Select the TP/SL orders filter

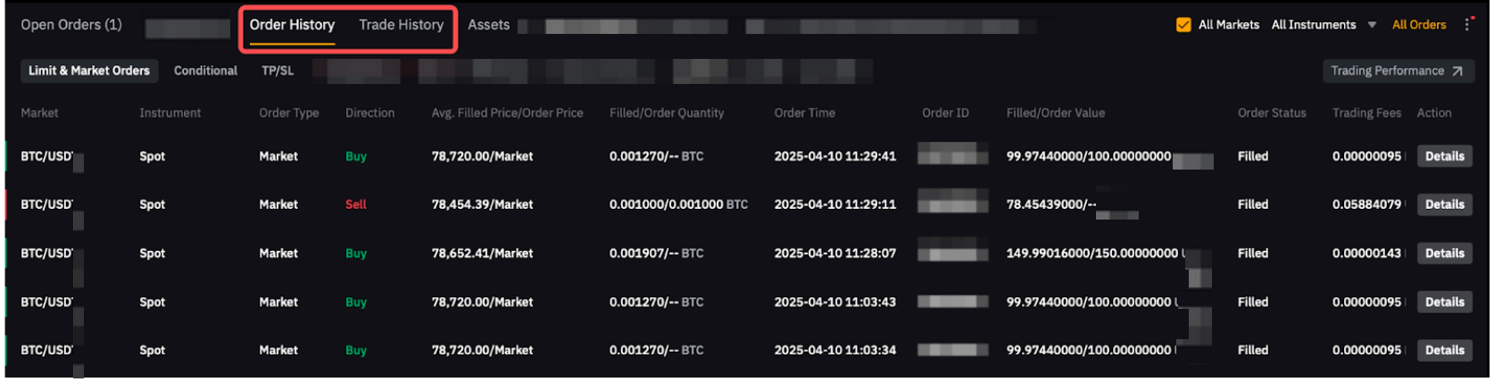point(278,71)
